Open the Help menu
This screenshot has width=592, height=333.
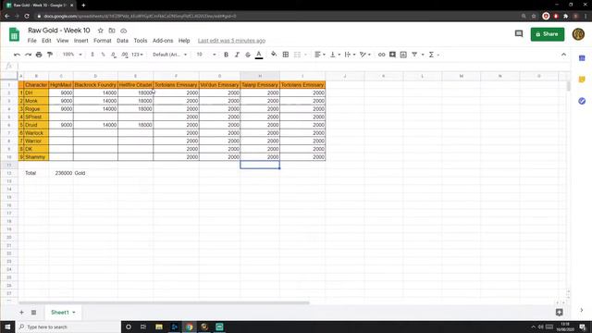184,41
